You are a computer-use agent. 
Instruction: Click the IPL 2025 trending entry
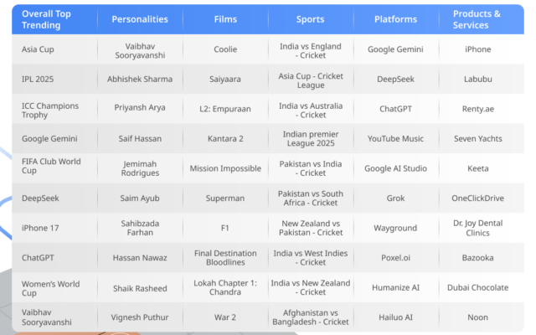[x=40, y=79]
